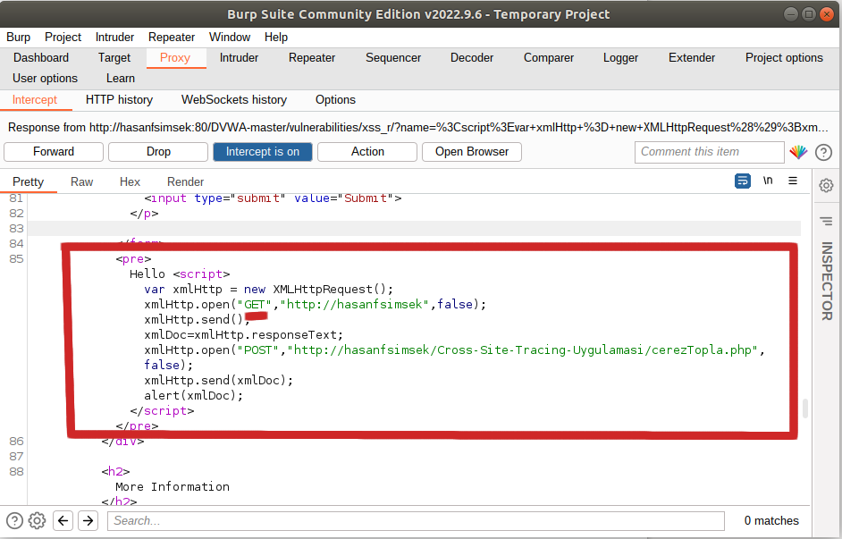The width and height of the screenshot is (842, 539).
Task: Open the Repeater menu in menu bar
Action: coord(172,37)
